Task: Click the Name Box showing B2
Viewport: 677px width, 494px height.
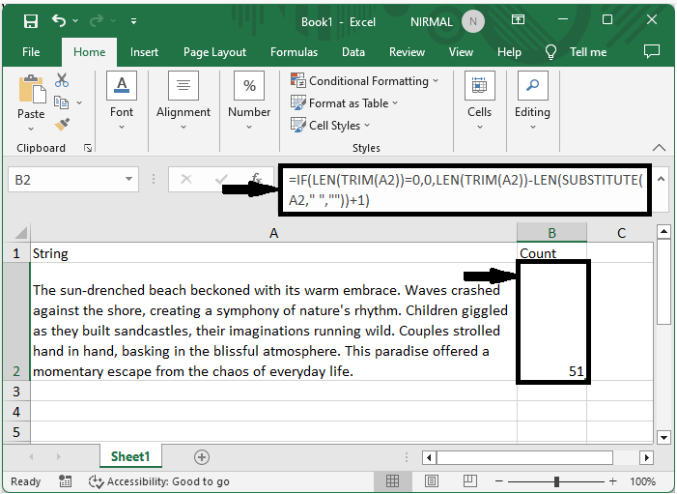Action: 65,180
